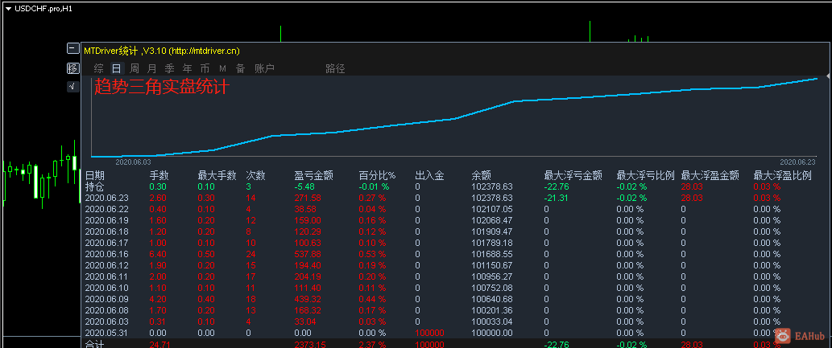Click balance value 102107.05
832x348 pixels.
tap(492, 209)
